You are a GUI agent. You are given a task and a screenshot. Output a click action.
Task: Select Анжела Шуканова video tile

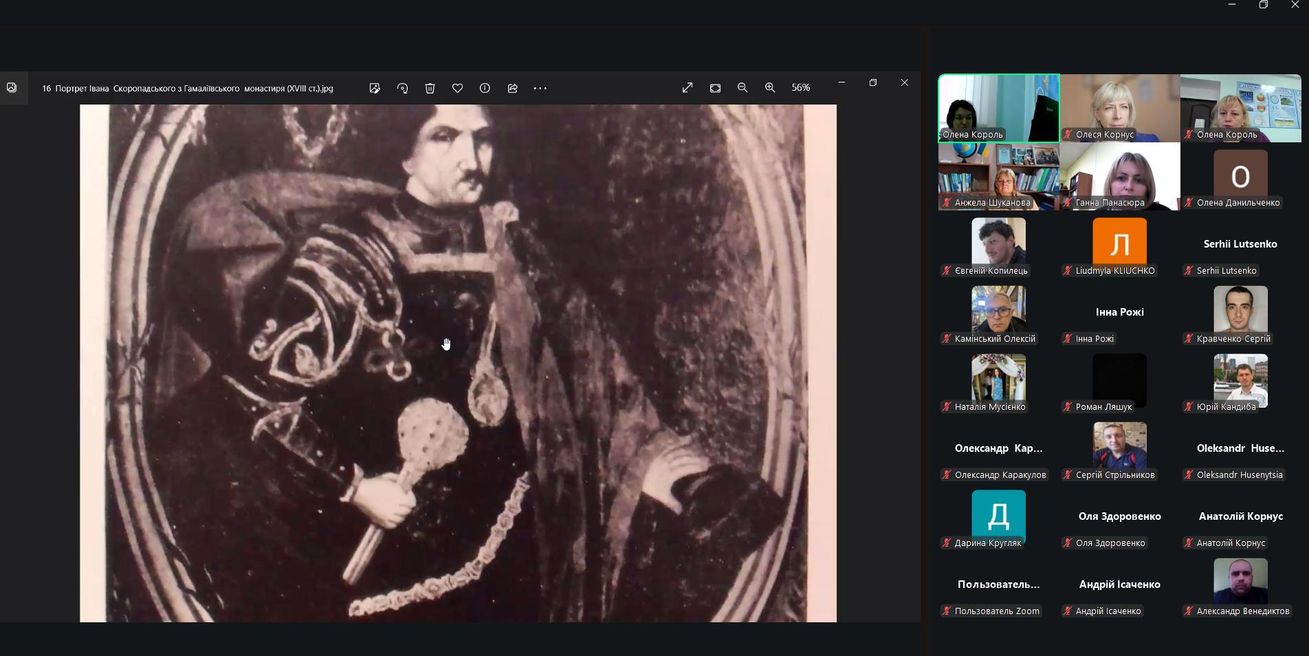click(999, 176)
